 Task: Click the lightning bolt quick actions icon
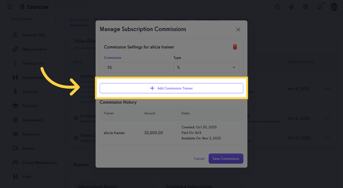tap(291, 7)
